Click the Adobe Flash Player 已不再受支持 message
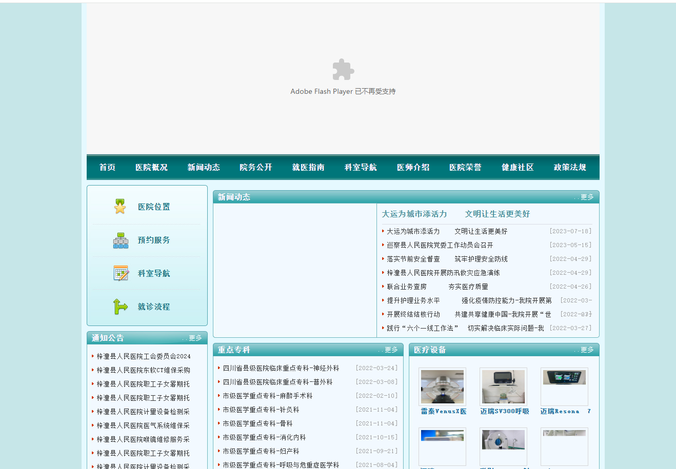The width and height of the screenshot is (676, 469). [x=343, y=91]
